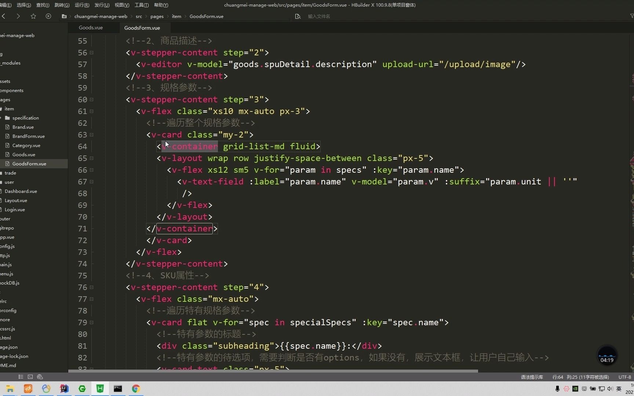Click the pages breadcrumb segment
Screen dimensions: 634x396
157,16
